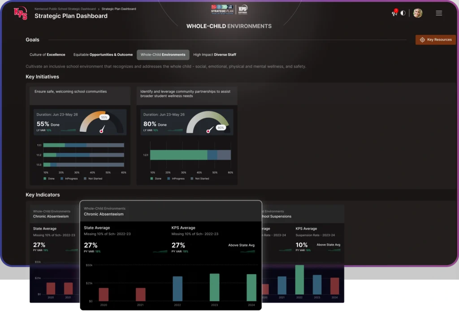Toggle the Done legend in the first initiative chart
459x330 pixels.
click(x=49, y=179)
